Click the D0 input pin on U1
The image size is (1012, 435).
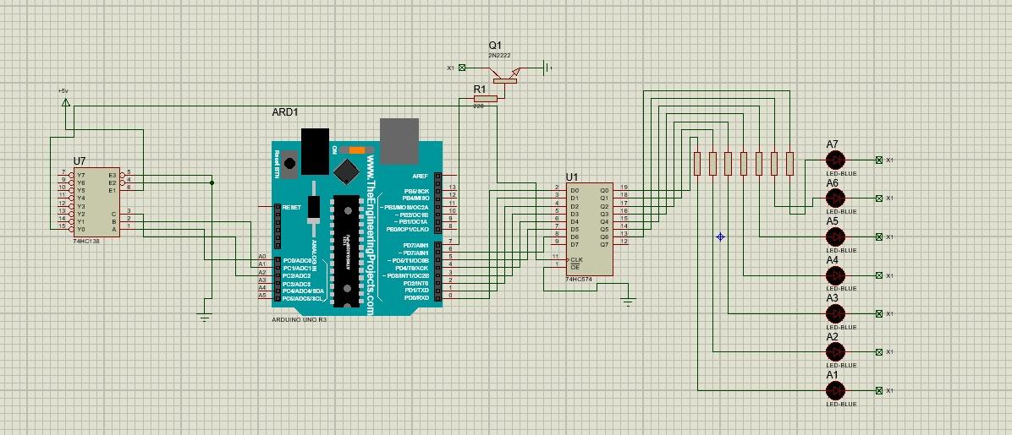click(558, 190)
